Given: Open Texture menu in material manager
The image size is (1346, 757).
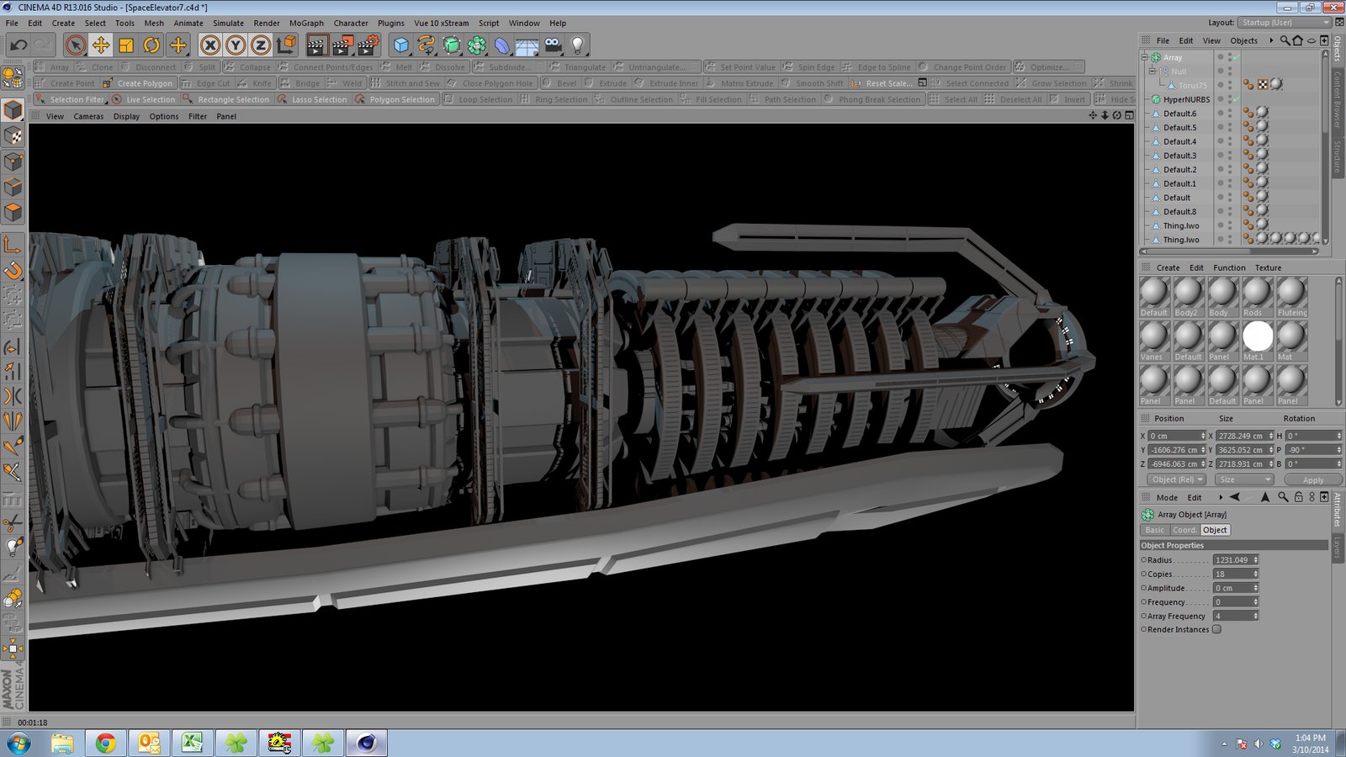Looking at the screenshot, I should pyautogui.click(x=1268, y=267).
